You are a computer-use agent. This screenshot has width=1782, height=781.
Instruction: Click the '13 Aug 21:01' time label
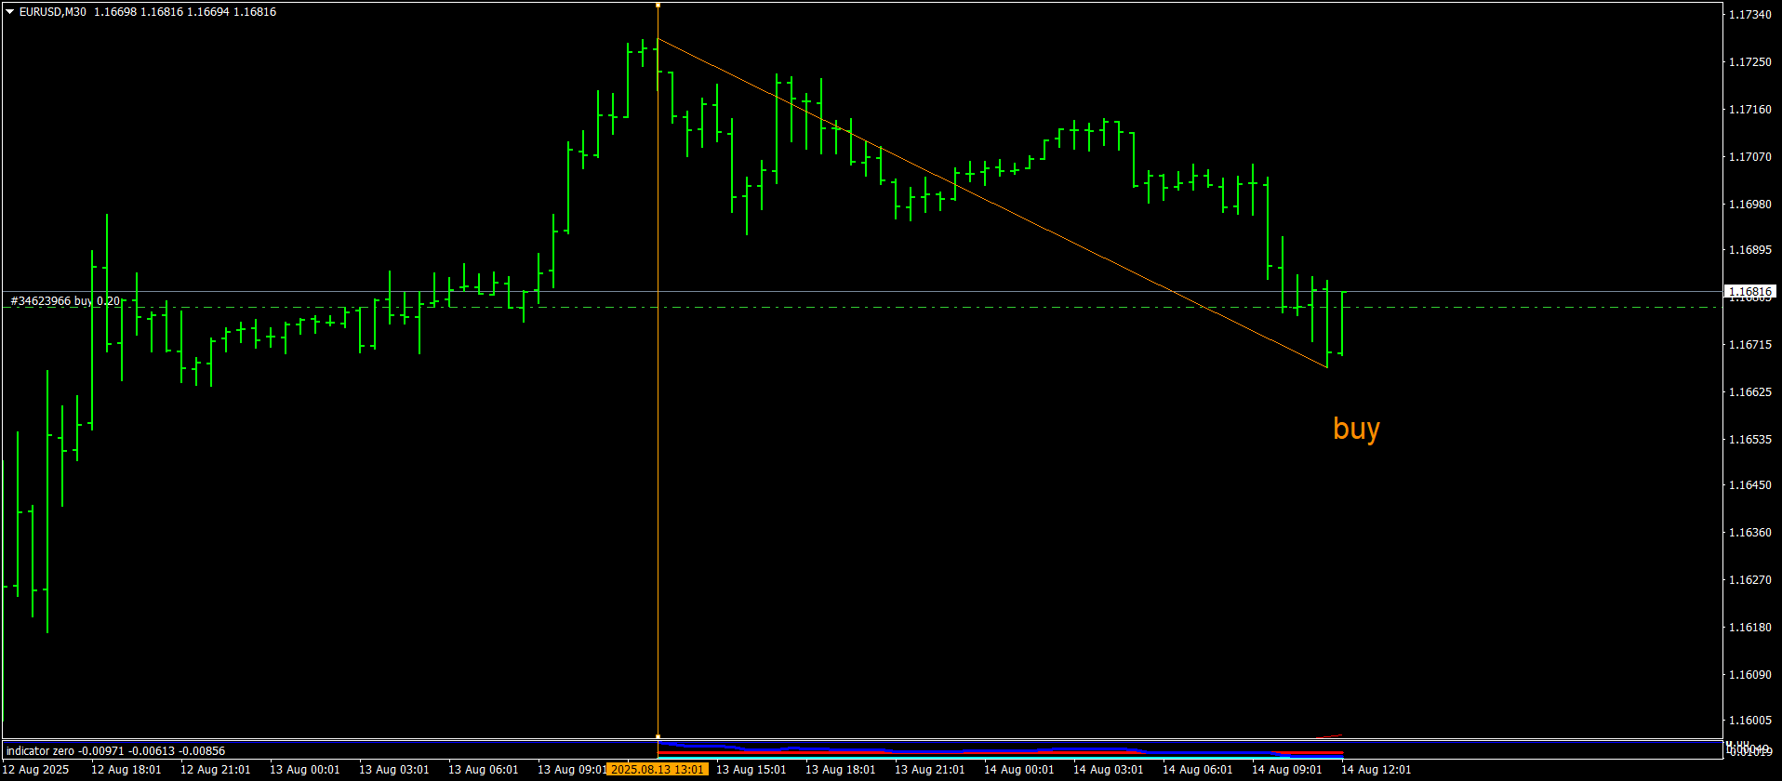(930, 770)
